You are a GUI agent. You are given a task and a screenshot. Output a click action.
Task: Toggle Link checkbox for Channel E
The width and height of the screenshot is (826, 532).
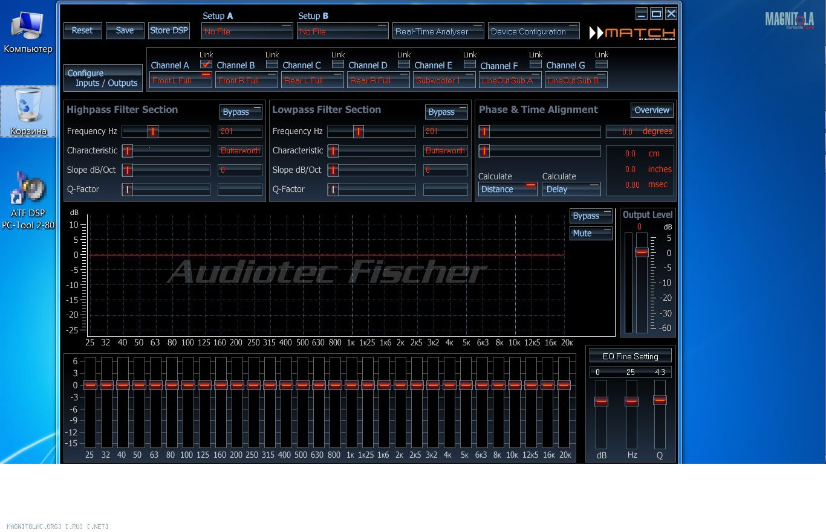click(470, 64)
